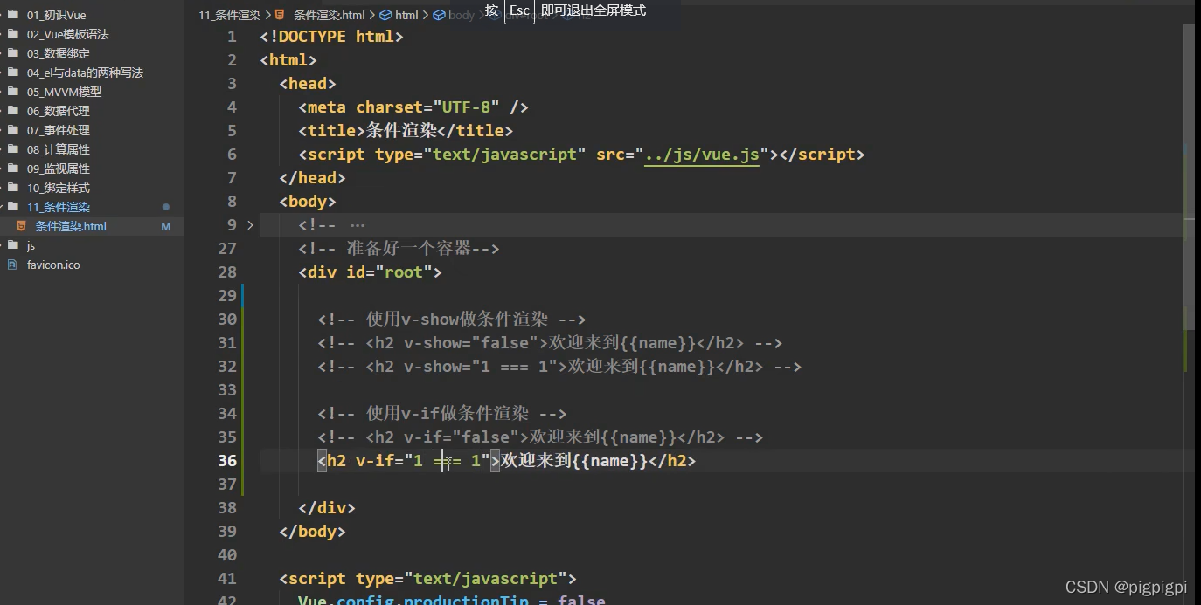Click line number 36 in gutter
Screen dimensions: 1201x605
(227, 460)
